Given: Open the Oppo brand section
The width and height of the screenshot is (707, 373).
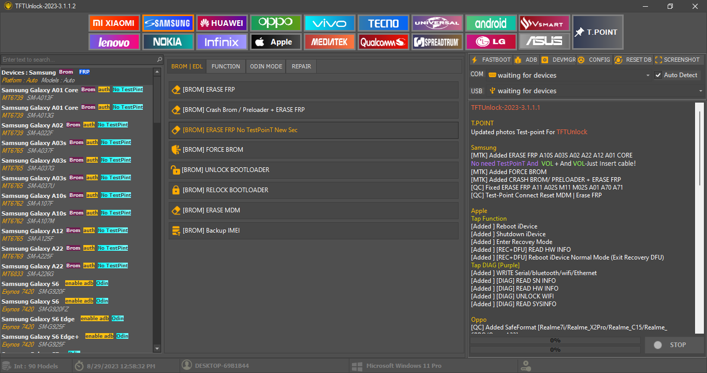Looking at the screenshot, I should tap(275, 23).
